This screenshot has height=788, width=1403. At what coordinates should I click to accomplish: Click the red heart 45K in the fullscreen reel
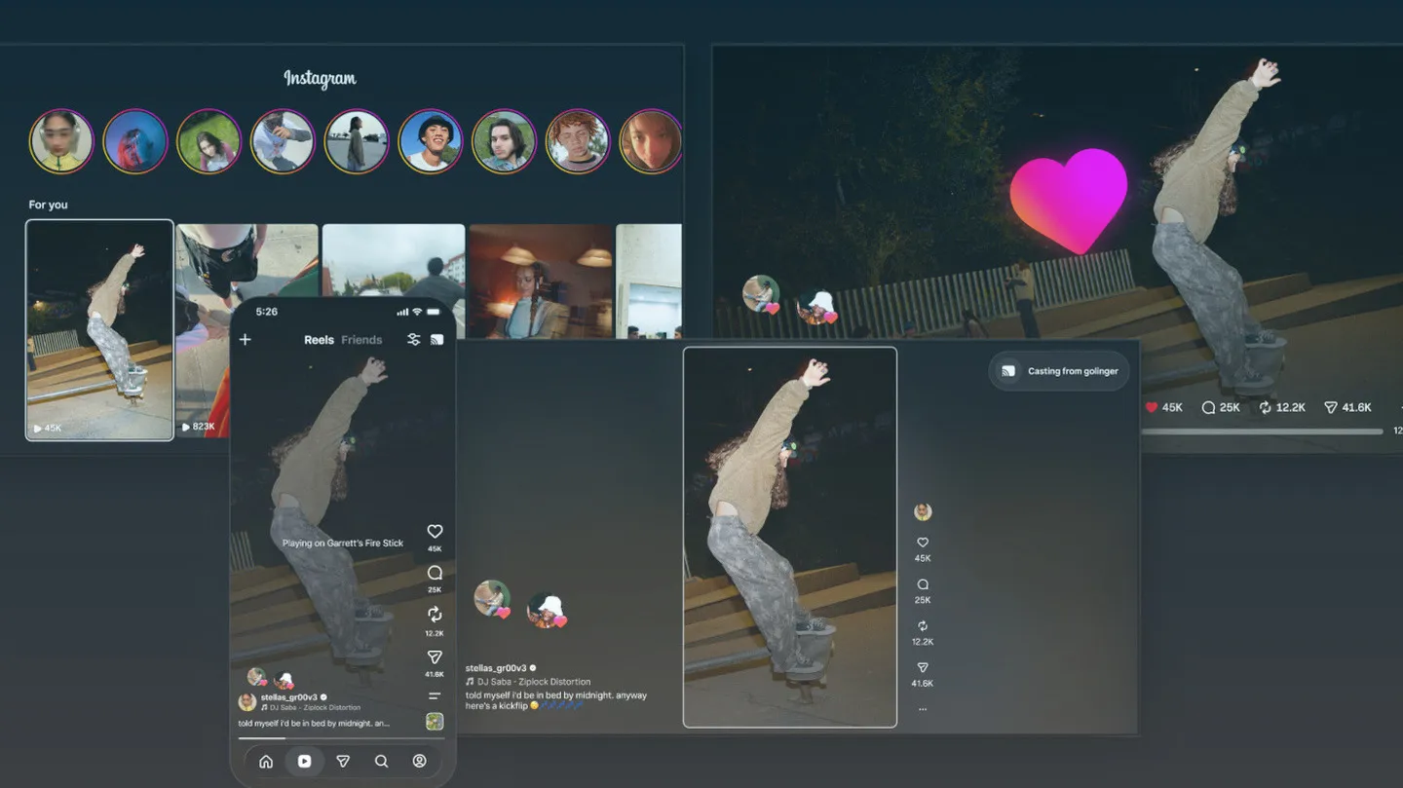[x=1151, y=407]
